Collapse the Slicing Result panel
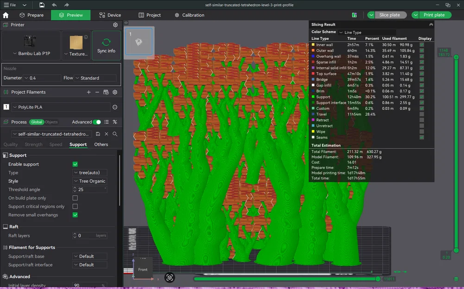Viewport: 464px width, 289px height. [431, 25]
